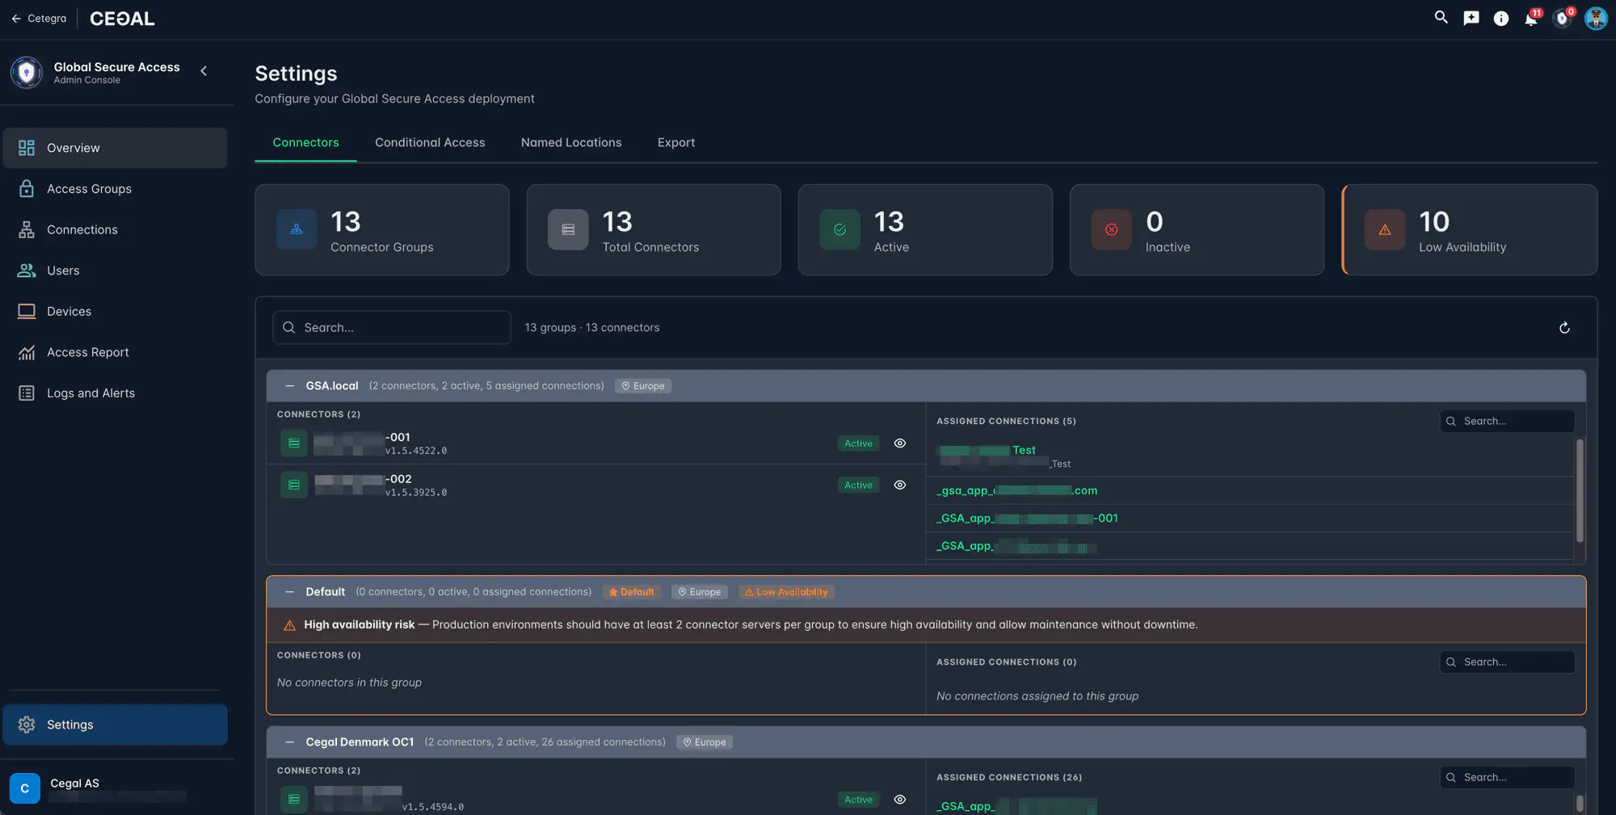Open Overview in sidebar
1616x815 pixels.
coord(115,148)
